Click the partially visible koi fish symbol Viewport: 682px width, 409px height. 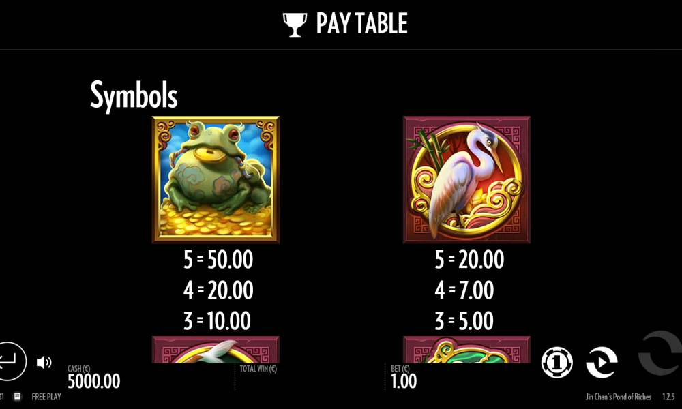click(216, 350)
